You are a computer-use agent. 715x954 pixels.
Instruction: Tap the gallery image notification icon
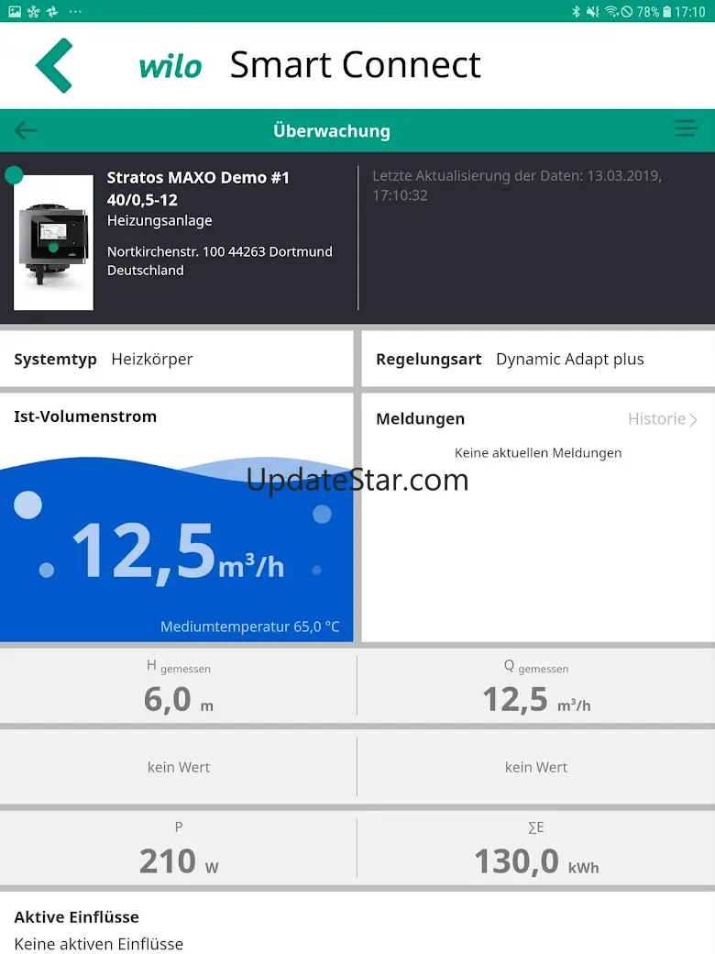pyautogui.click(x=15, y=11)
